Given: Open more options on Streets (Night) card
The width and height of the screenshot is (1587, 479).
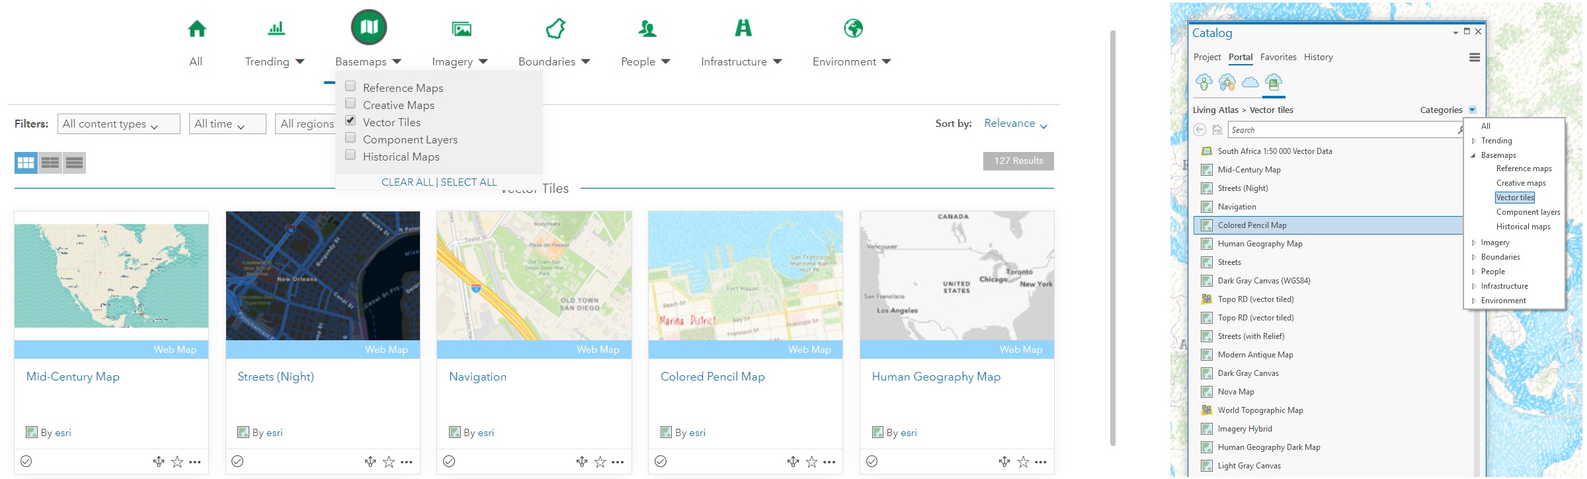Looking at the screenshot, I should tap(407, 462).
